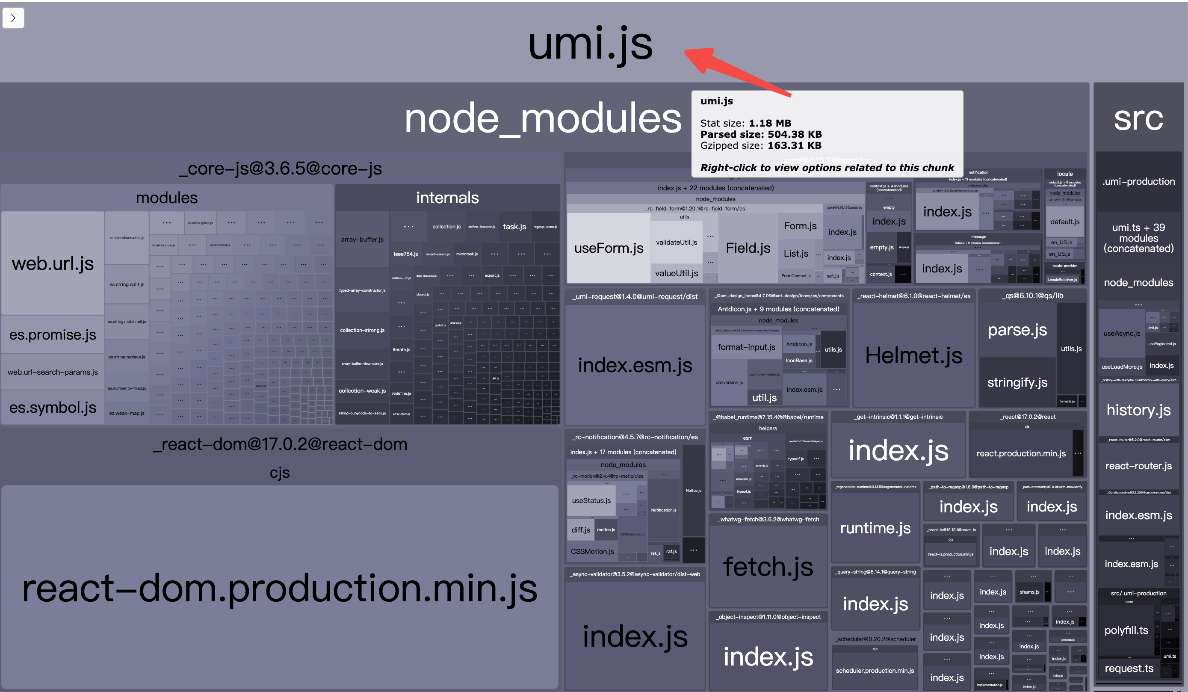This screenshot has height=692, width=1188.
Task: Click index.js in get-intrinsic block
Action: [x=898, y=450]
